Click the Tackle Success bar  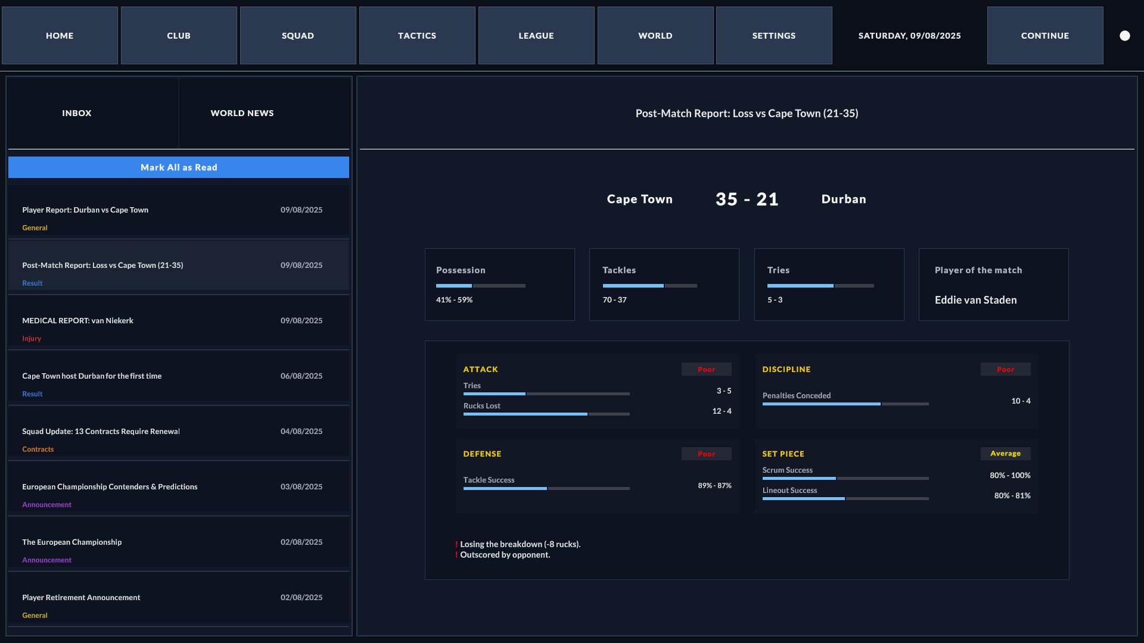[x=546, y=488]
